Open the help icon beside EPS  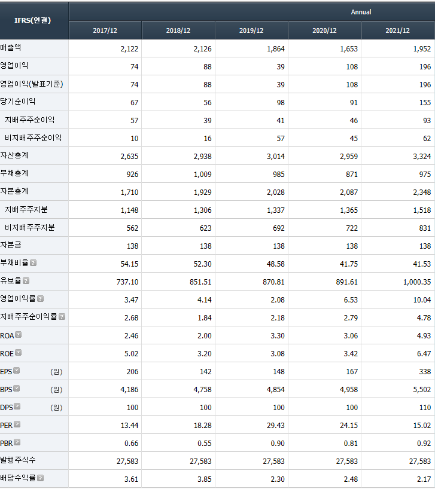(17, 371)
